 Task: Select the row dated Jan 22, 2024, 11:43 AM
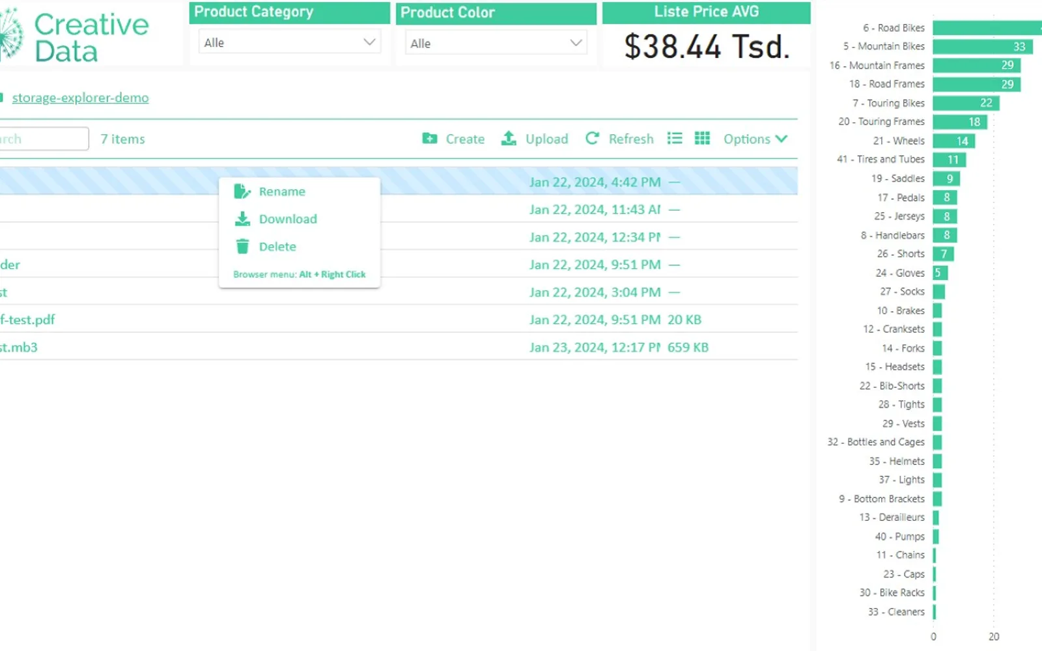399,209
